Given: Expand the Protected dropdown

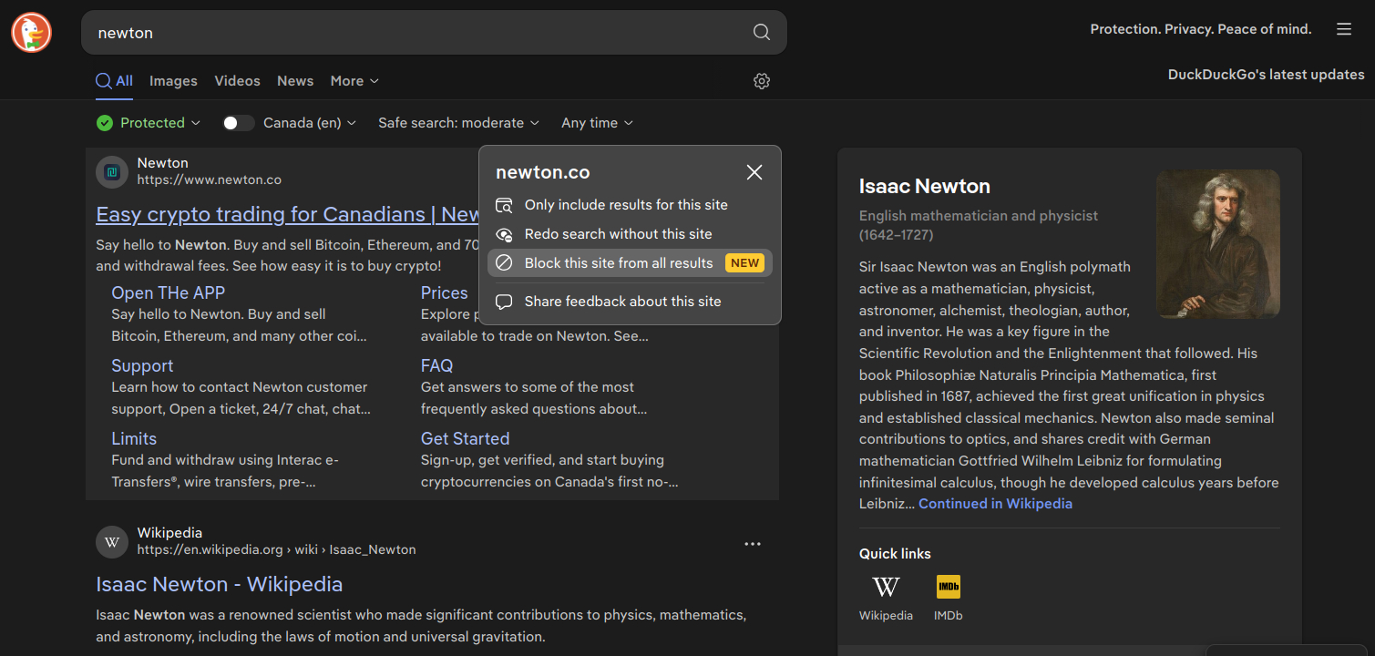Looking at the screenshot, I should click(141, 123).
